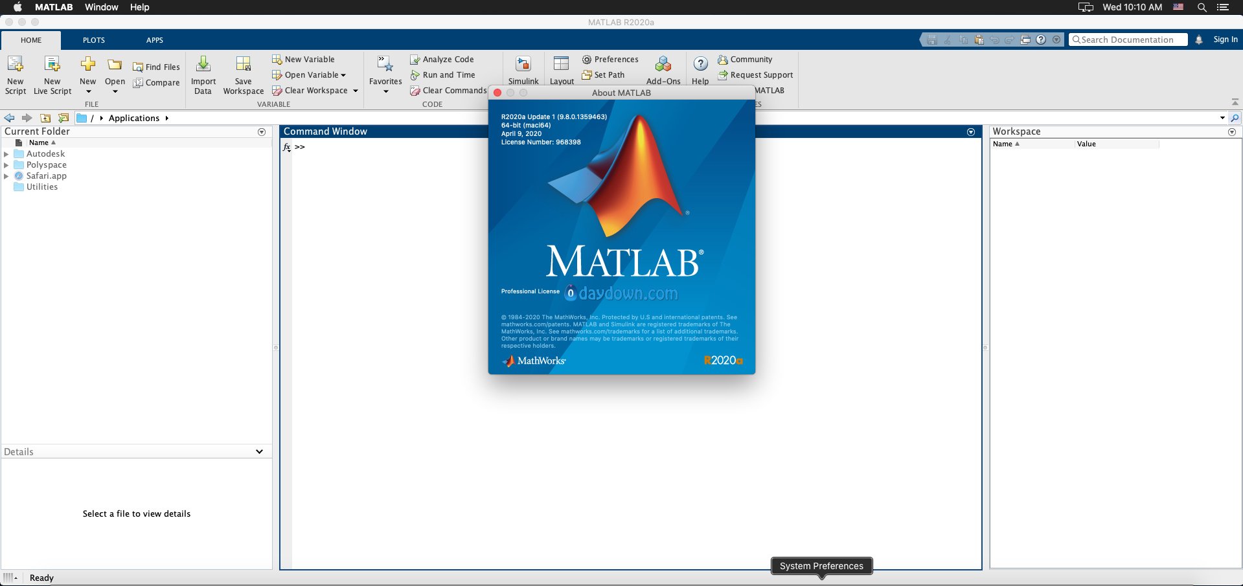The image size is (1243, 586).
Task: Click the address bar search magnifier icon
Action: tap(1235, 118)
